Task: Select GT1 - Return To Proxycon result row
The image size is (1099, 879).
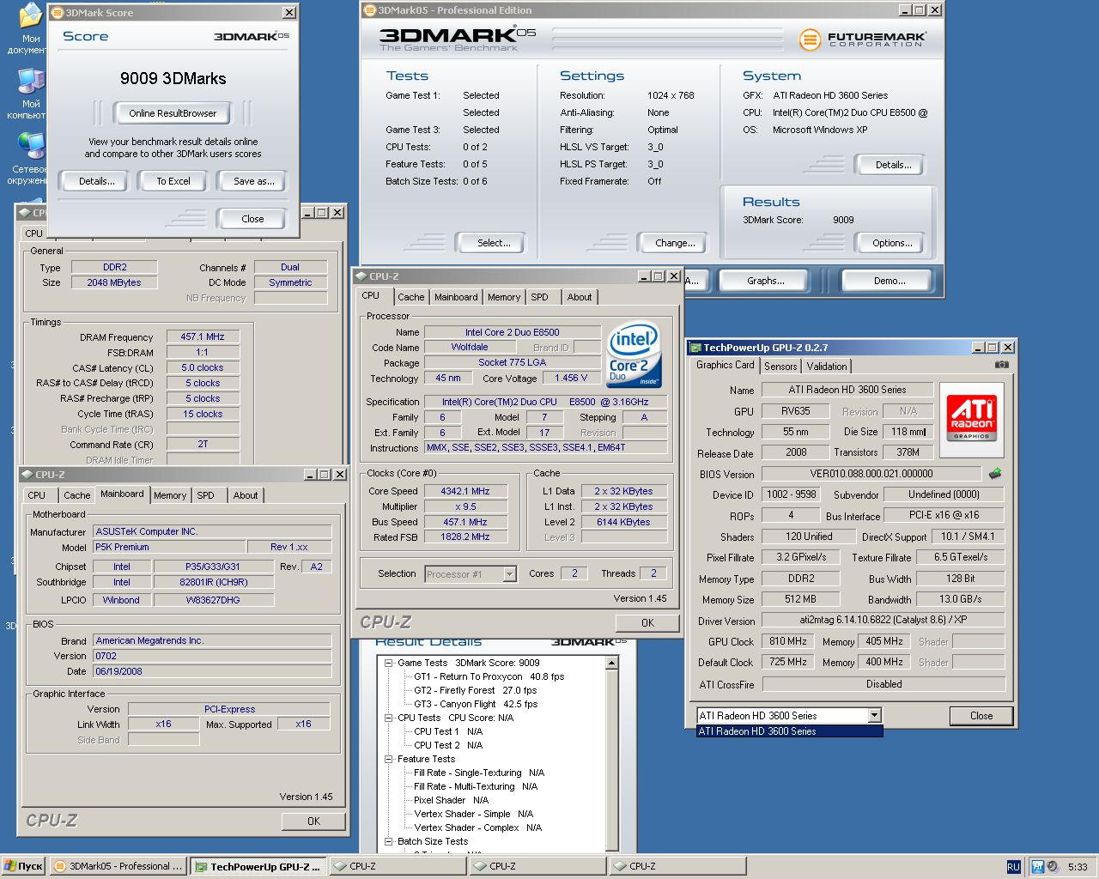Action: 489,676
